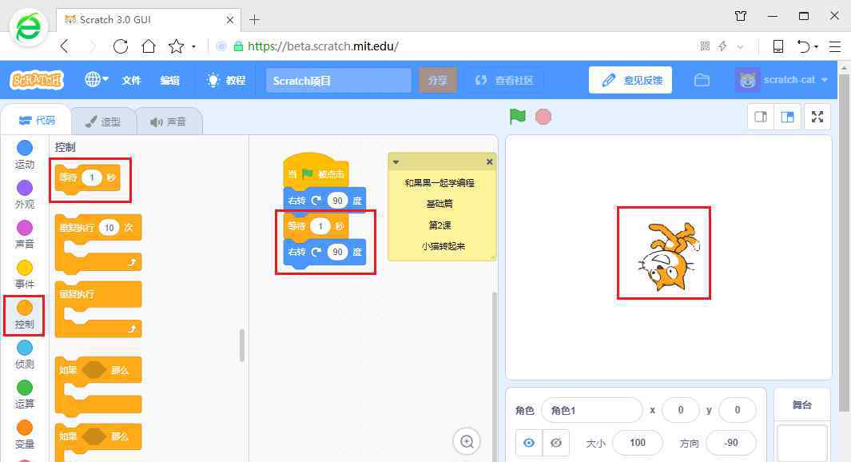
Task: Switch to small stage layout
Action: click(761, 117)
